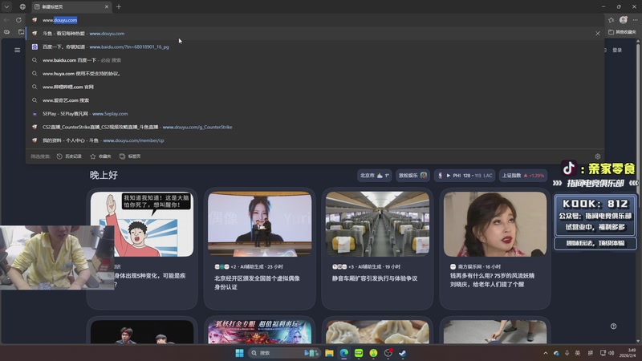Screen dimensions: 642x361
Task: Open the dumplings news thumbnail
Action: [x=377, y=332]
